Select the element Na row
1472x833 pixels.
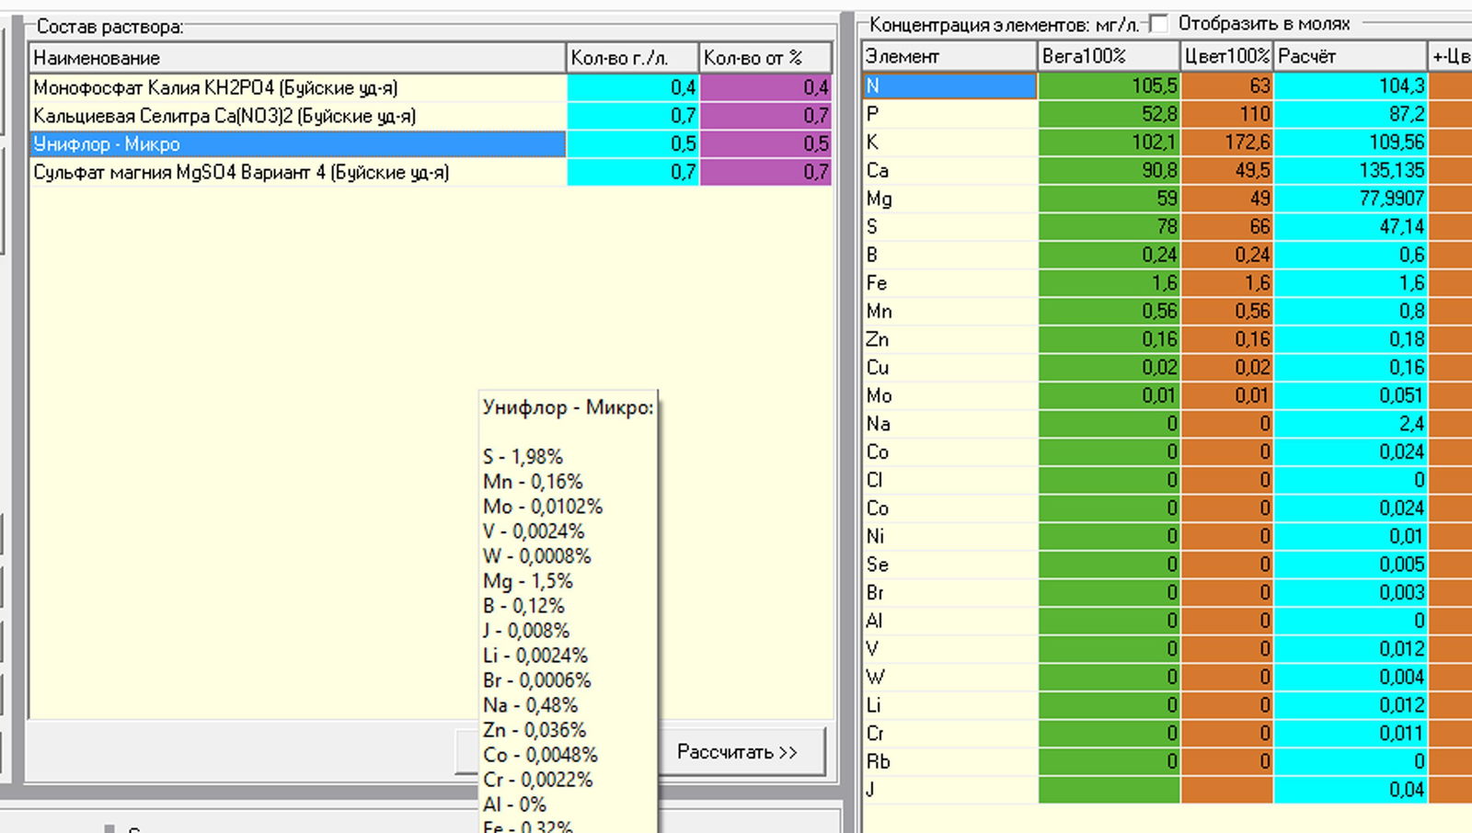coord(949,424)
